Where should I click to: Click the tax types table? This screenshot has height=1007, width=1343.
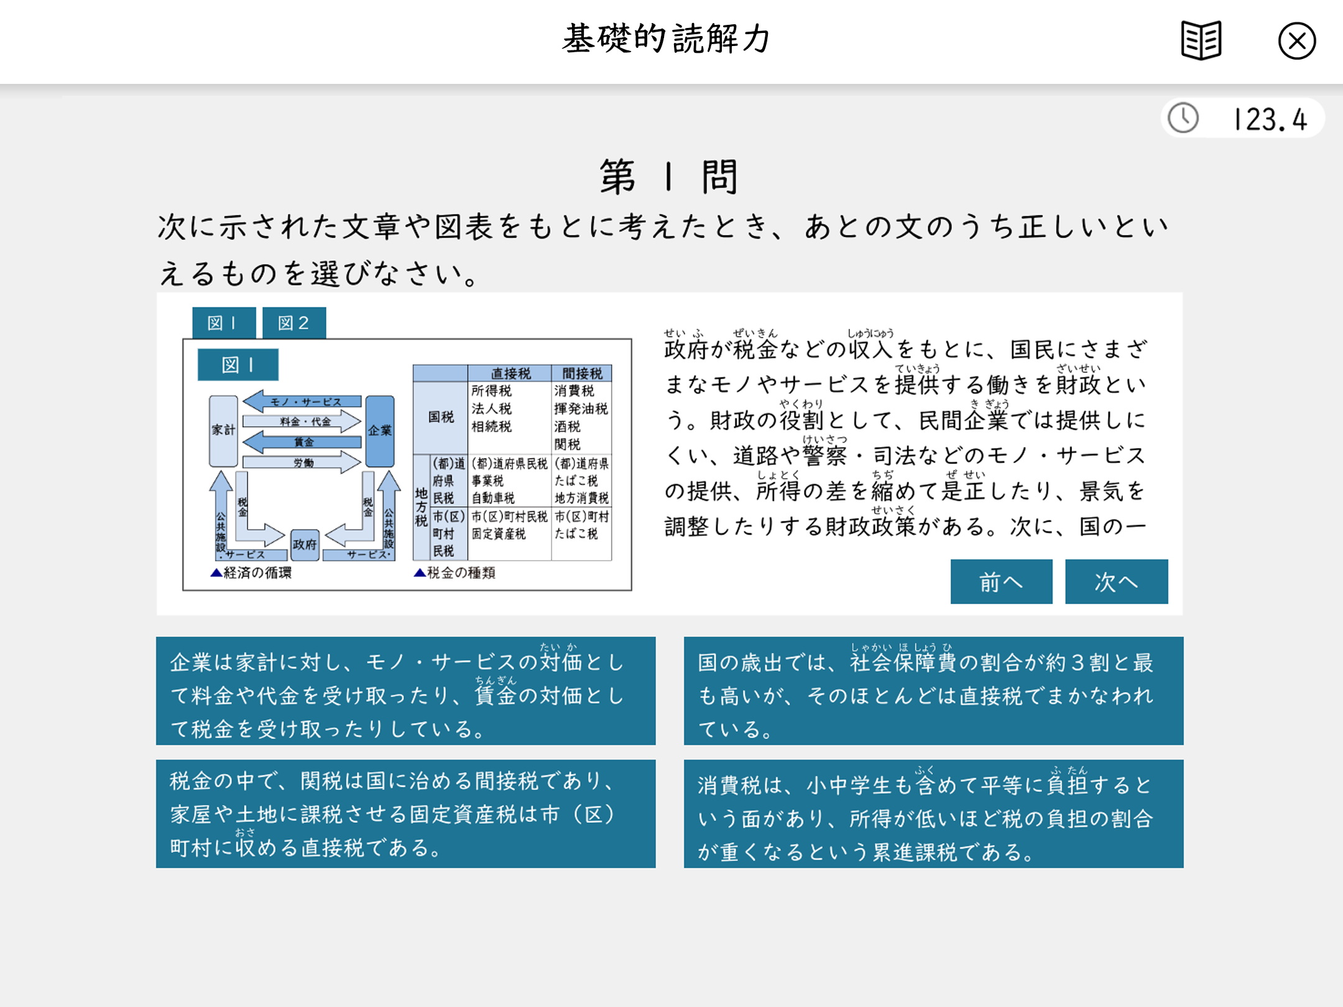coord(512,463)
